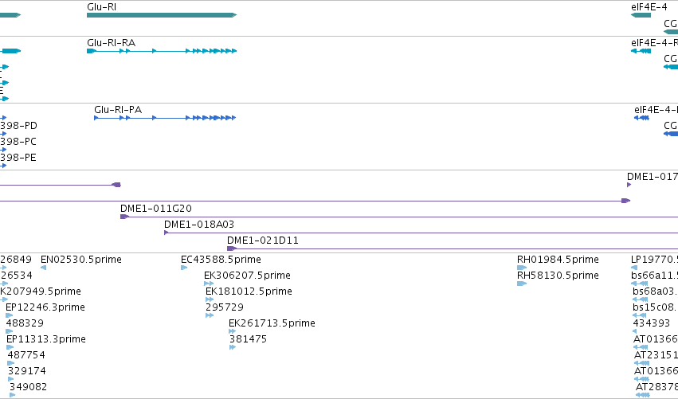The height and width of the screenshot is (399, 678).
Task: Select the DME1-011G20 clone start block
Action: pos(124,217)
